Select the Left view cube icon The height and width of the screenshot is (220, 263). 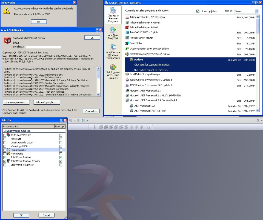(x=111, y=127)
